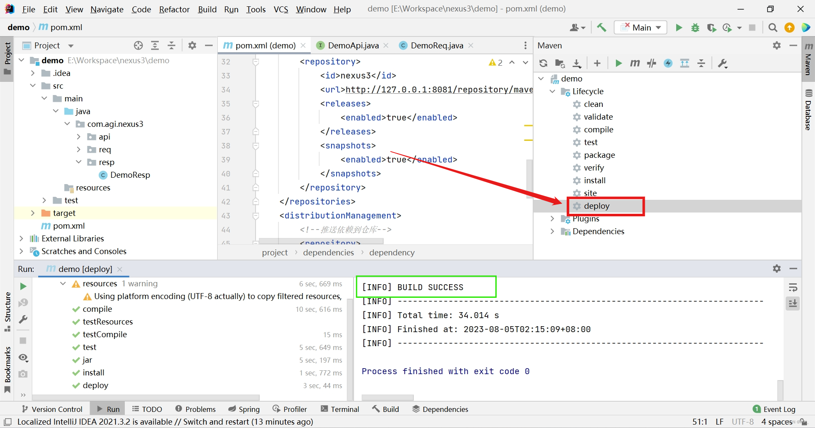Open editor tabs more options menu
This screenshot has height=428, width=815.
point(525,45)
